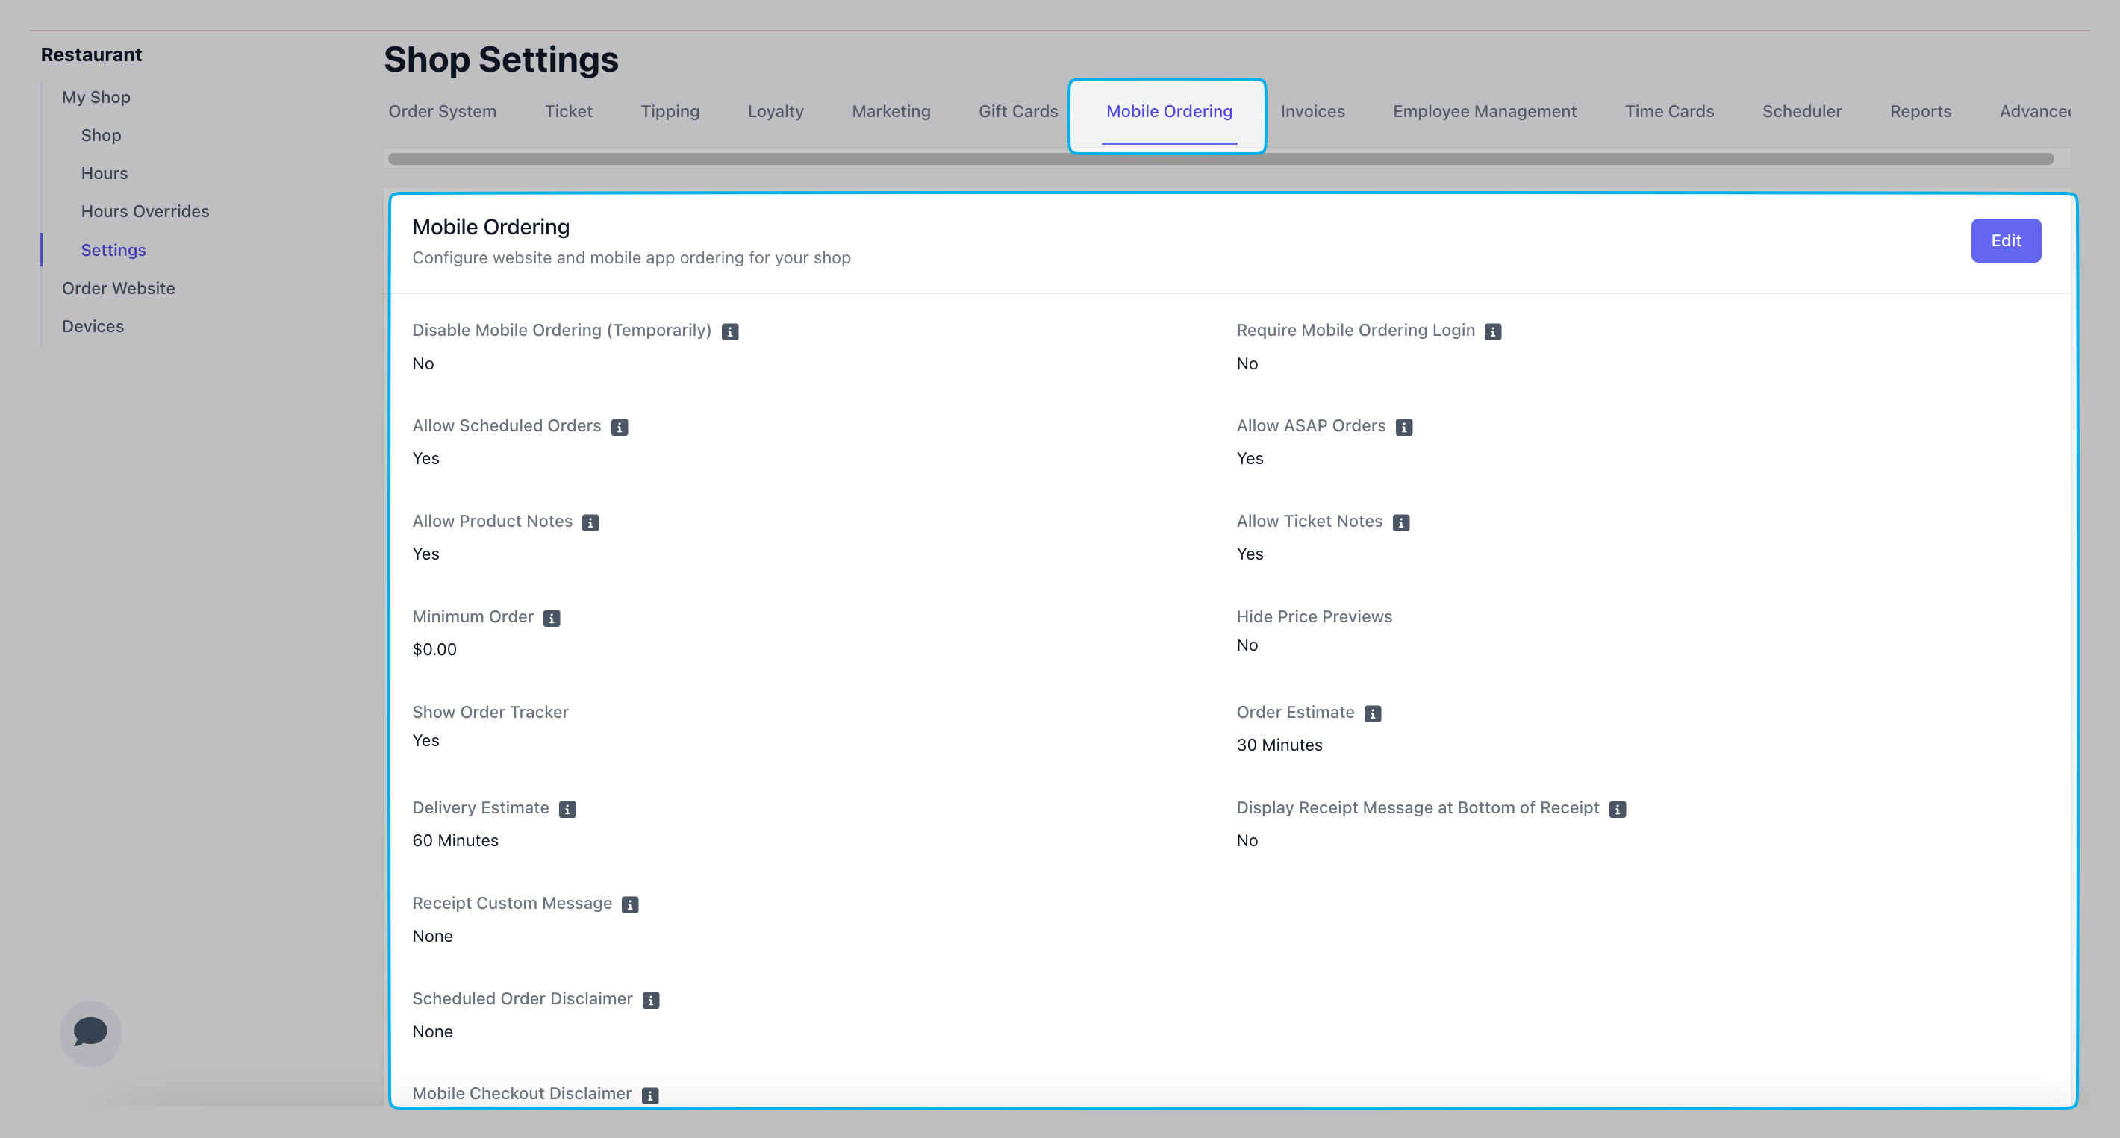The width and height of the screenshot is (2120, 1138).
Task: Open the Employee Management tab
Action: pyautogui.click(x=1484, y=111)
